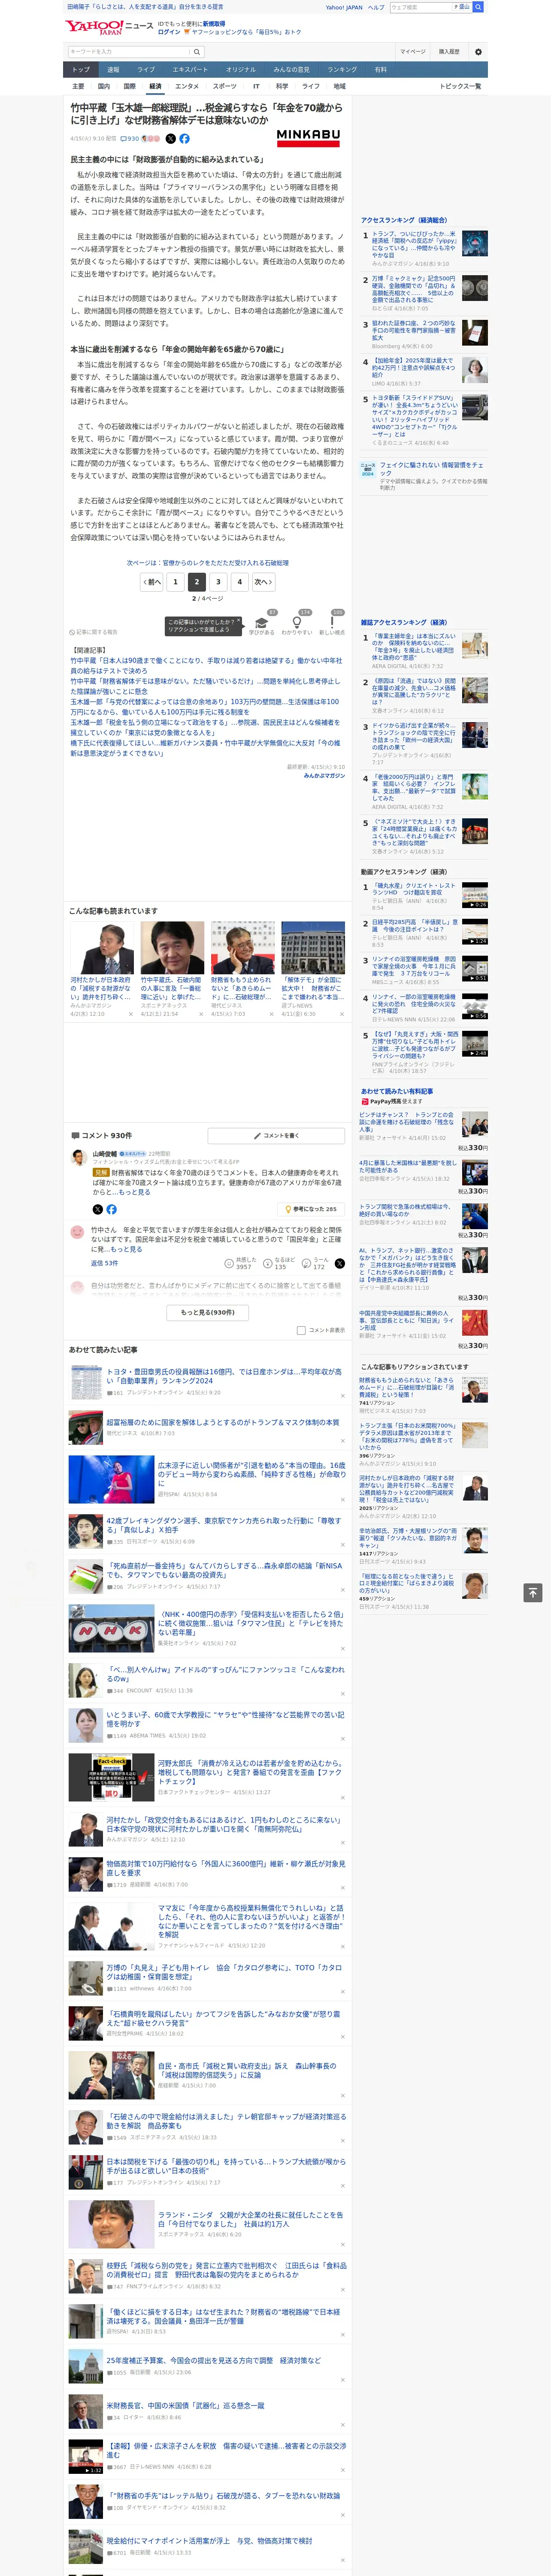
Task: Open the エキスパート nav tab
Action: (190, 70)
